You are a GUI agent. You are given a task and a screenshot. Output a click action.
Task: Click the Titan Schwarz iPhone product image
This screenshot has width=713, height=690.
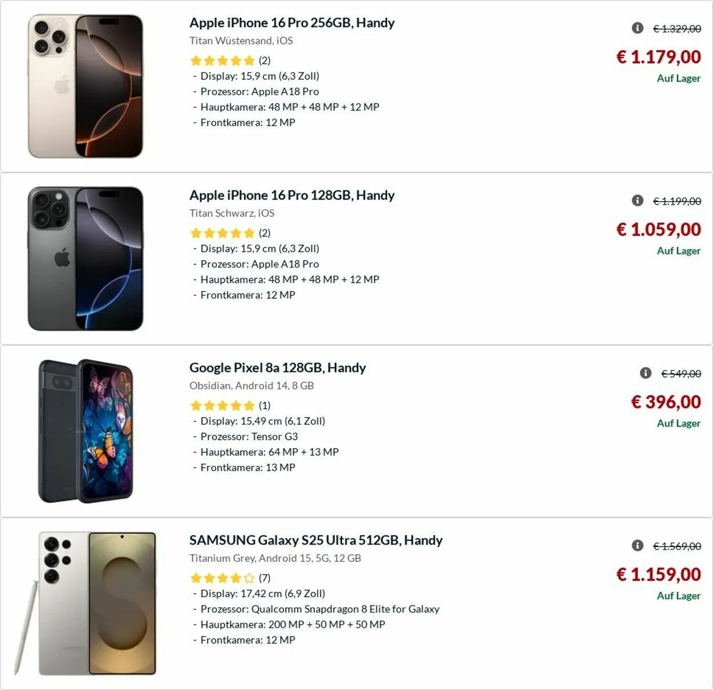point(86,258)
